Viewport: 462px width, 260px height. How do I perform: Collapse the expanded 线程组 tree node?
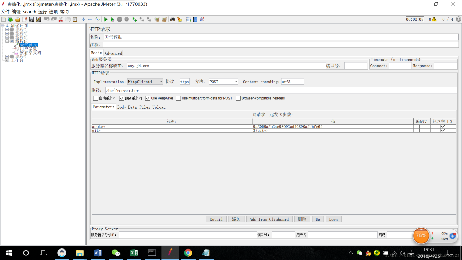7,41
